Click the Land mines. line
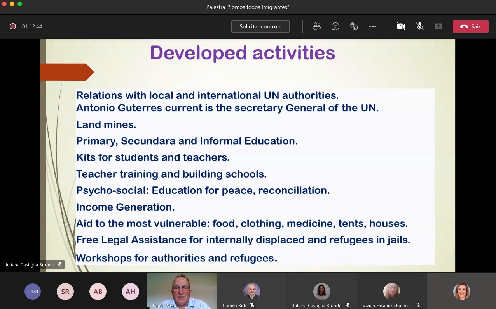This screenshot has width=496, height=309. point(106,124)
